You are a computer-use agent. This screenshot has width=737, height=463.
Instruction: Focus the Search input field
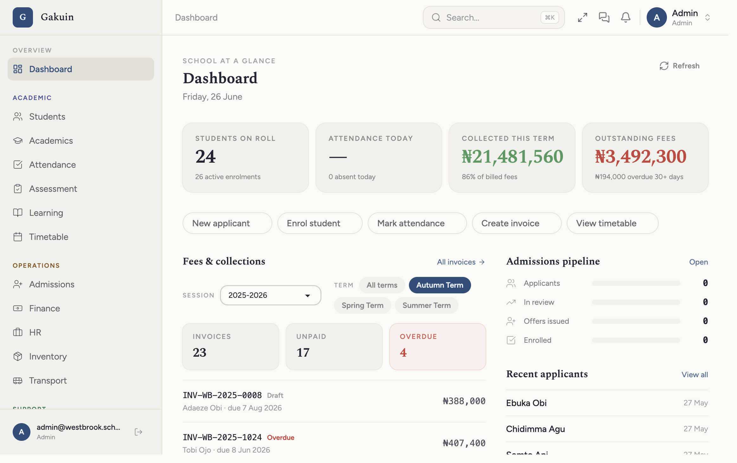pos(494,17)
